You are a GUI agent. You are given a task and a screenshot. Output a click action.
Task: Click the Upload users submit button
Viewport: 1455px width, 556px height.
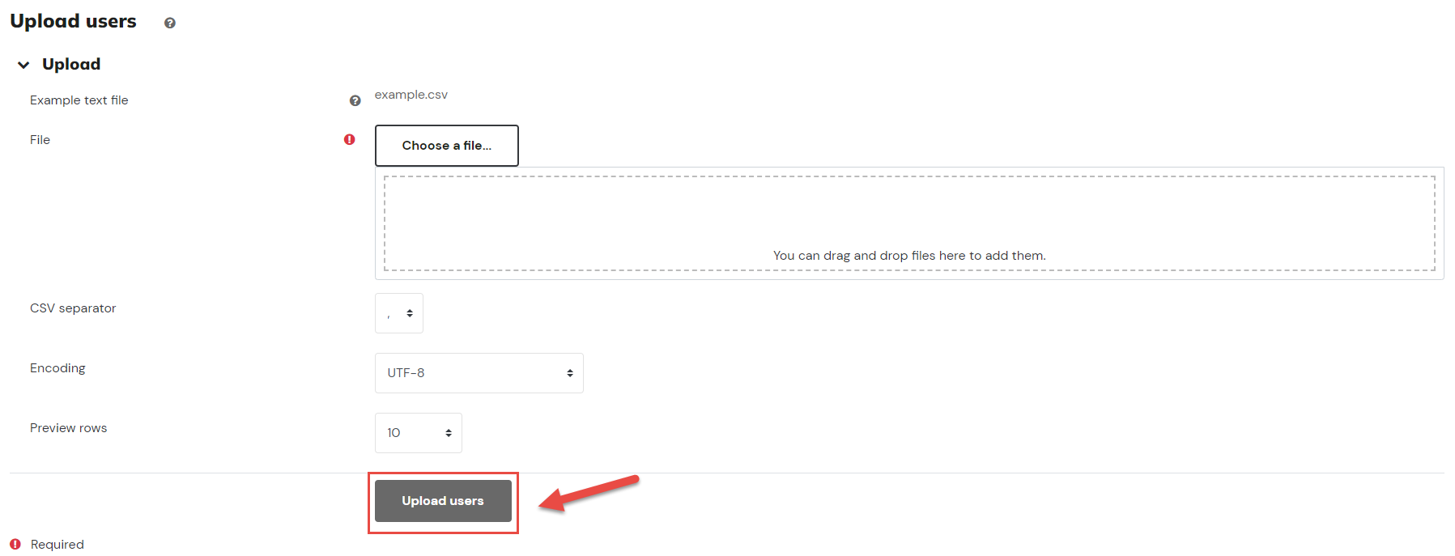point(443,501)
